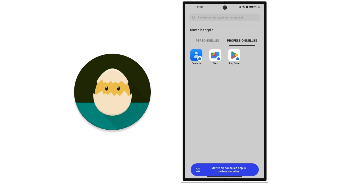Open the Contacts work app
This screenshot has width=339, height=184.
coord(196,55)
